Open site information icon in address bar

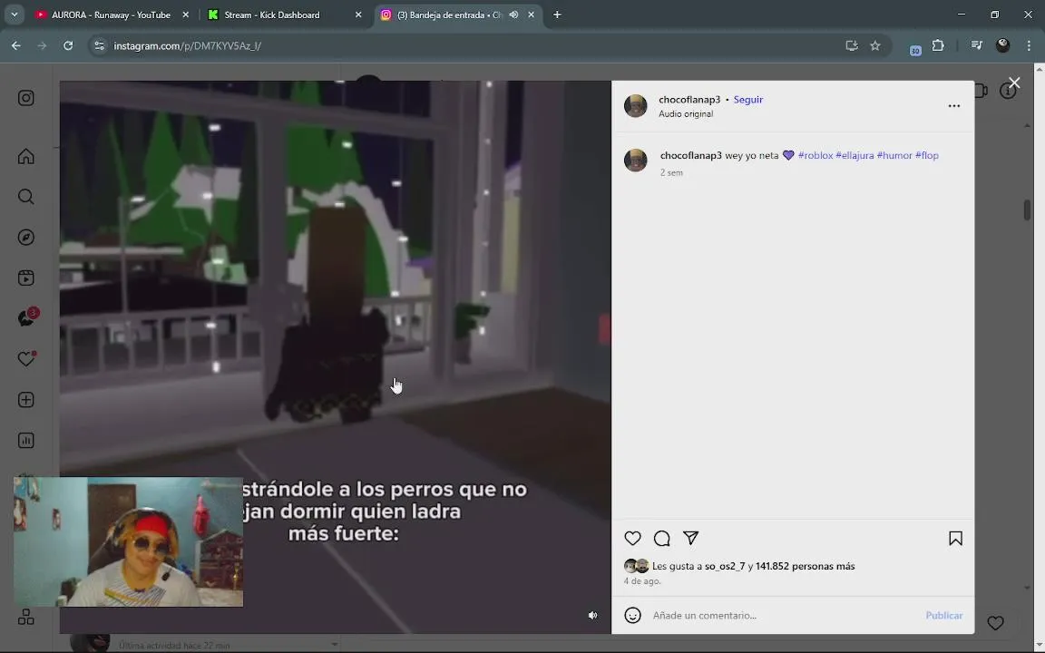pyautogui.click(x=99, y=46)
